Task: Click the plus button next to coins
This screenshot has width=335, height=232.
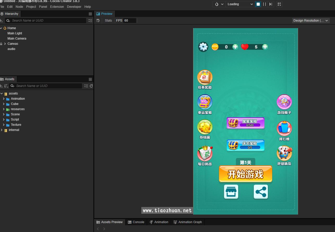Action: click(235, 47)
